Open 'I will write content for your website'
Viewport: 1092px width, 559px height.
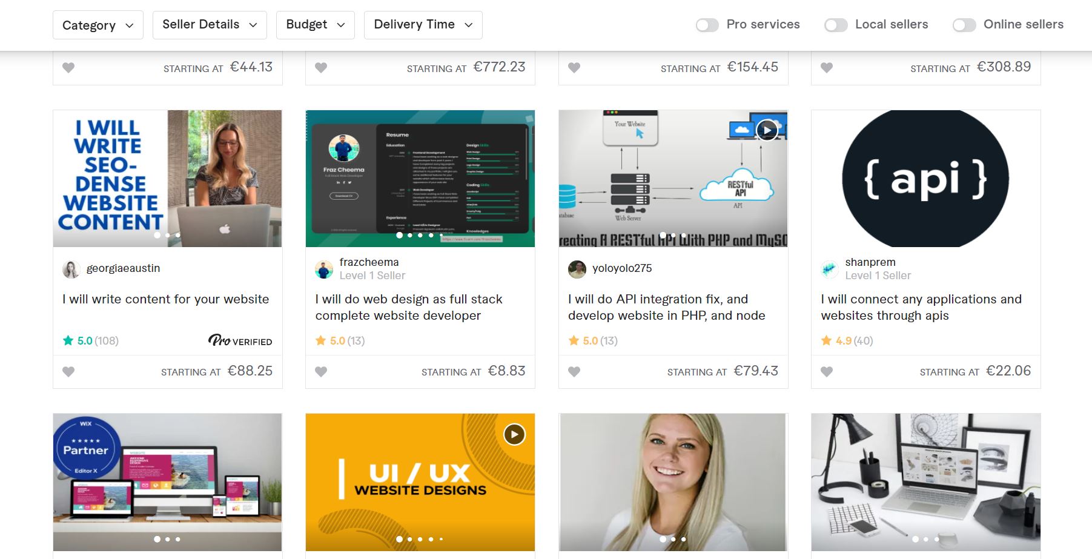tap(166, 299)
